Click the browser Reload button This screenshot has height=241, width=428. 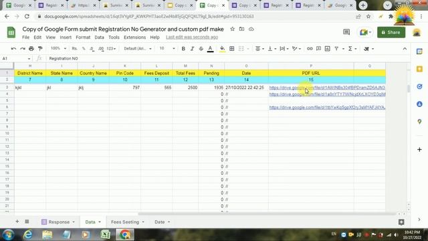[x=27, y=16]
